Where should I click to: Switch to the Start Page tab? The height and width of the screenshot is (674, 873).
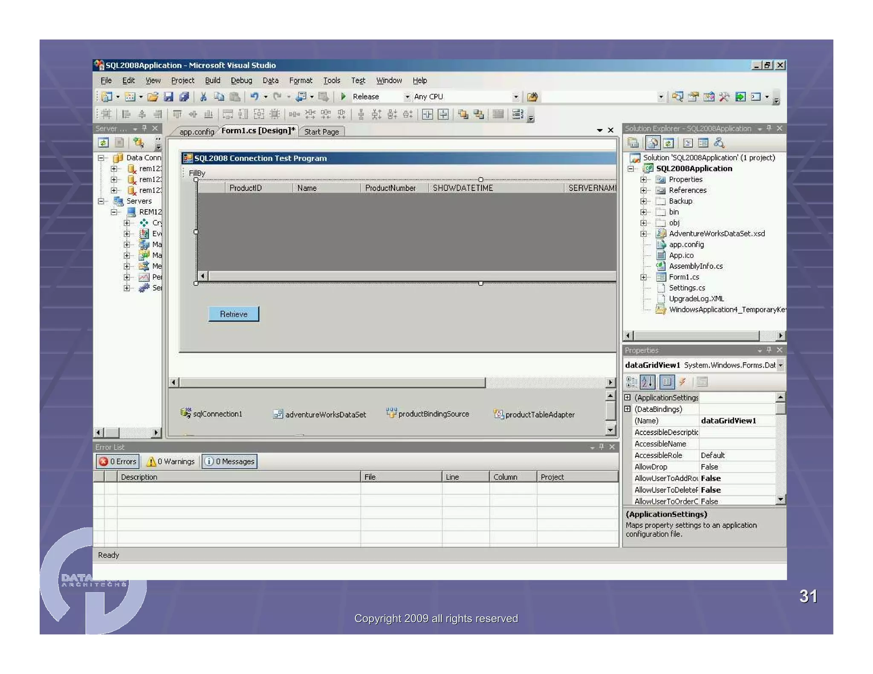pos(321,132)
